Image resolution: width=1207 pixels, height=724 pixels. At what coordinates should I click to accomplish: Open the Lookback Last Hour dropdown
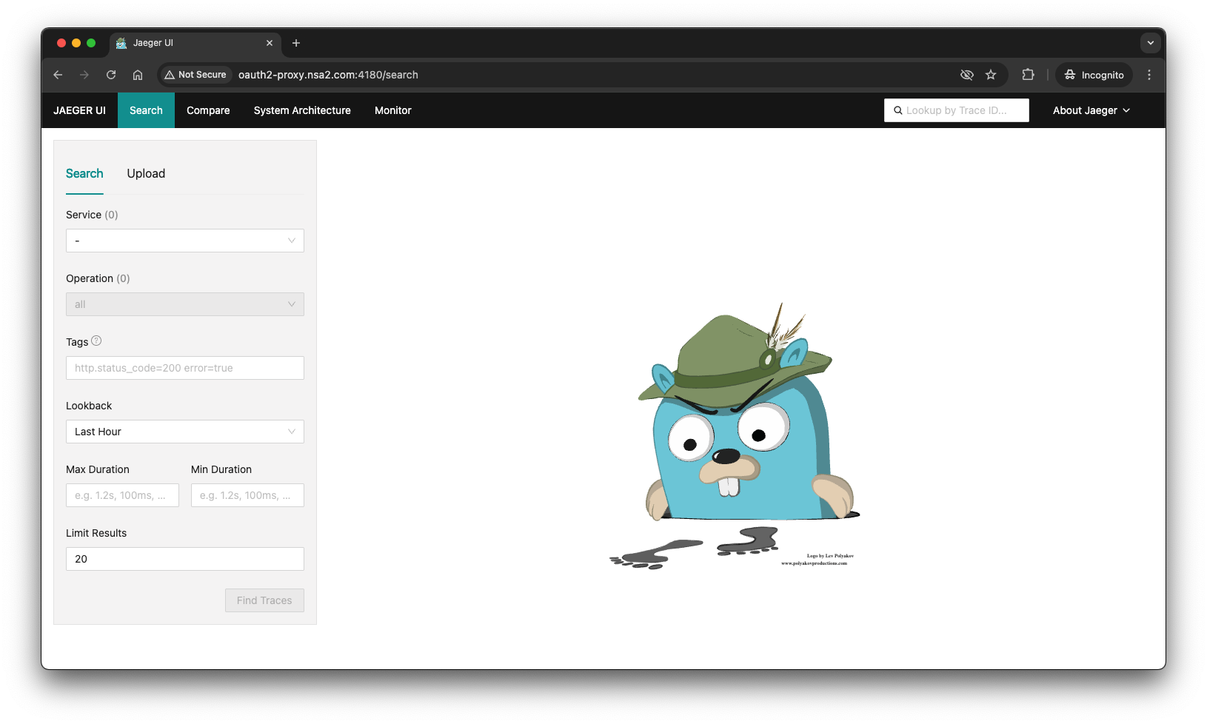click(x=185, y=432)
